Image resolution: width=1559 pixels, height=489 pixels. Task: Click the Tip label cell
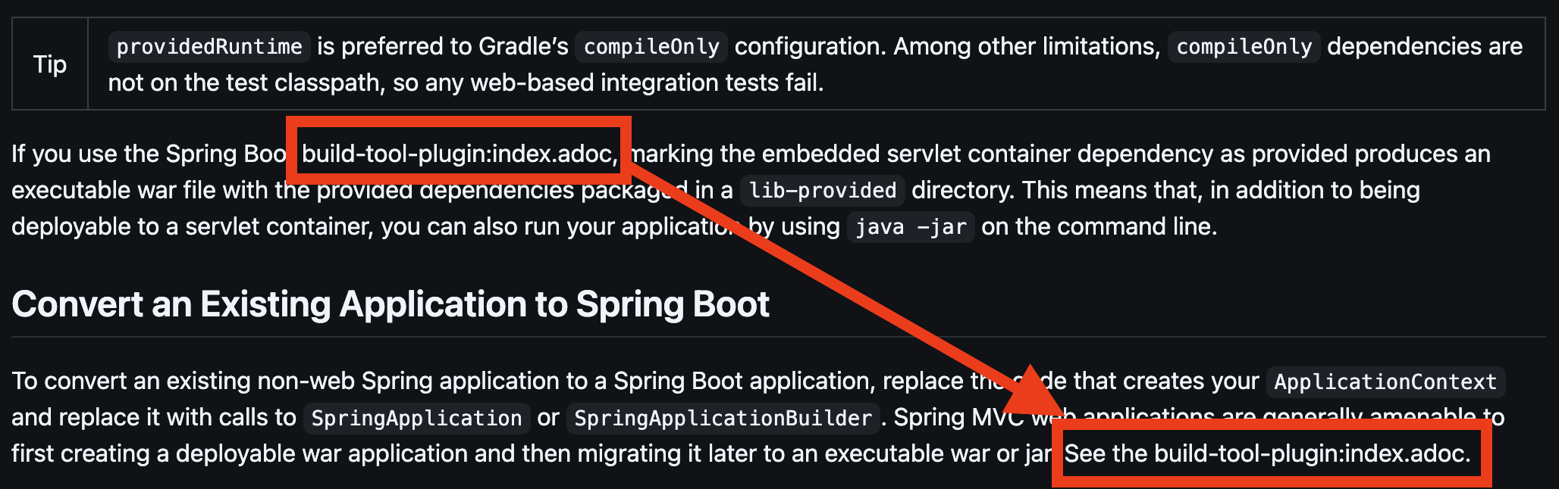(x=50, y=64)
